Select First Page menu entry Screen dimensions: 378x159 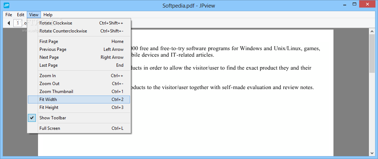tap(79, 41)
